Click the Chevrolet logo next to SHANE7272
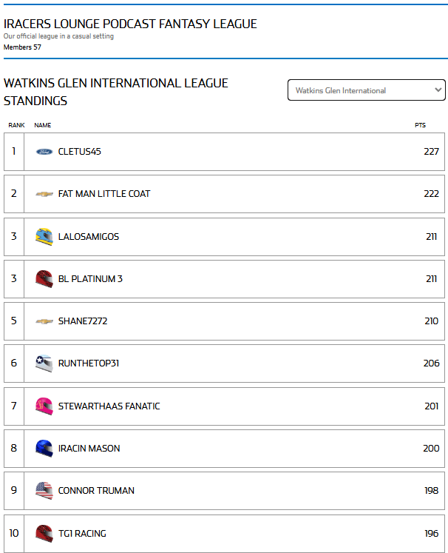 click(44, 321)
